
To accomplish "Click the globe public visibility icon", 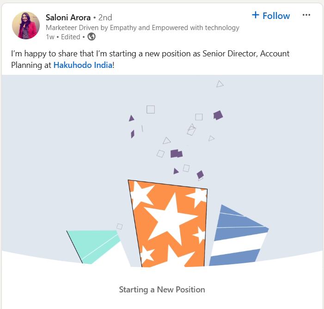I will [x=92, y=37].
